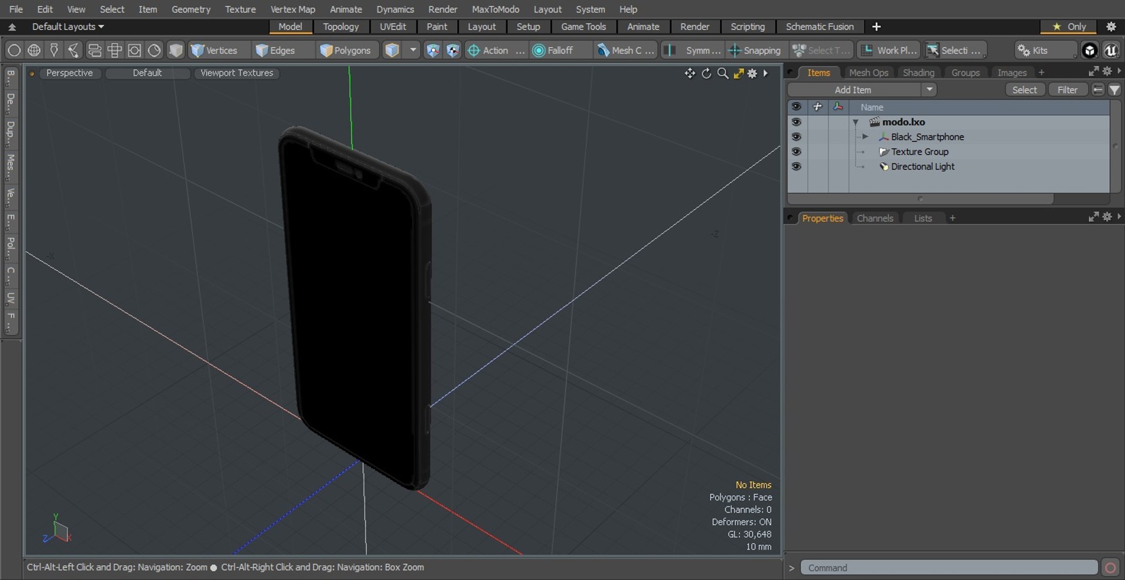
Task: Open the Geometry menu
Action: click(191, 9)
